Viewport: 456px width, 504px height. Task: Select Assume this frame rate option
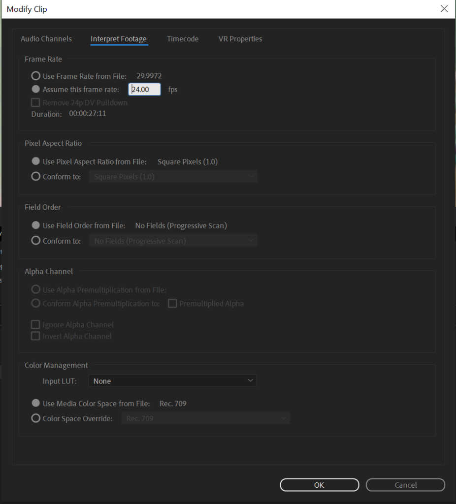click(x=36, y=90)
